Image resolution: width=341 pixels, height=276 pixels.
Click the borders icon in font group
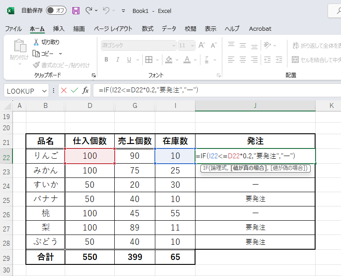click(149, 60)
